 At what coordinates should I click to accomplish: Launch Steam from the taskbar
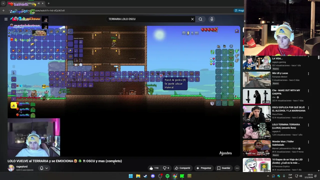pos(145,176)
